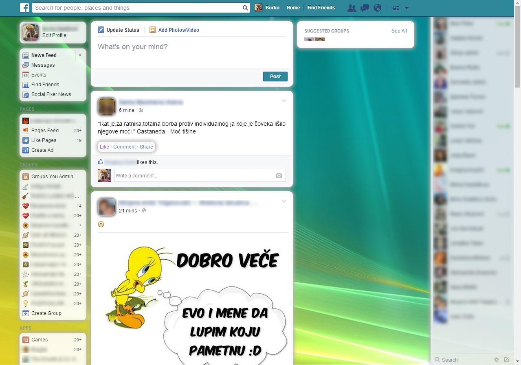The height and width of the screenshot is (365, 521).
Task: Open Create Group link
Action: (46, 313)
